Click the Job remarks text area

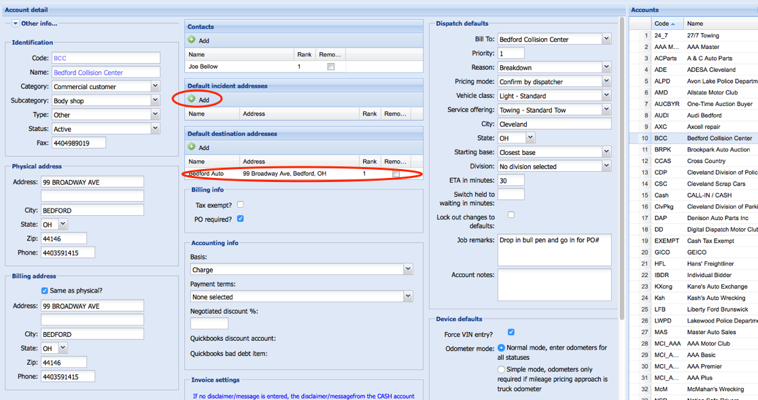[x=554, y=249]
